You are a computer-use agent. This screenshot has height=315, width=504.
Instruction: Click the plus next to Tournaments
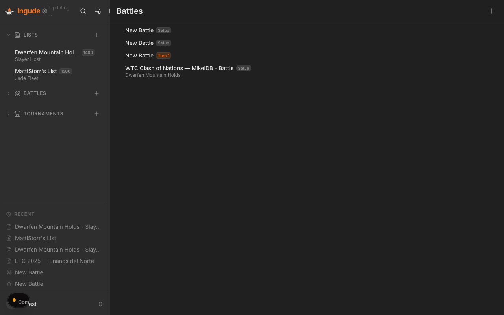pyautogui.click(x=96, y=114)
